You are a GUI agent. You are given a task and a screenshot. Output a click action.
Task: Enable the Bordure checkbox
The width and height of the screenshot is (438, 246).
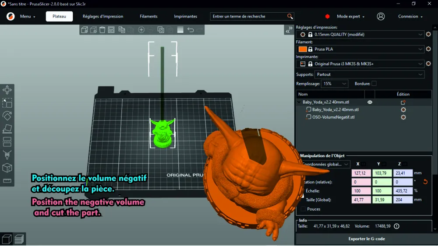[374, 84]
